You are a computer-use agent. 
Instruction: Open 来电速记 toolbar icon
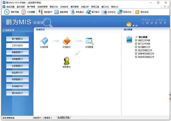(x=72, y=12)
